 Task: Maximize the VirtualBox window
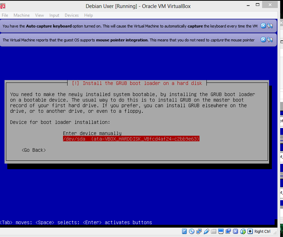pyautogui.click(x=258, y=5)
